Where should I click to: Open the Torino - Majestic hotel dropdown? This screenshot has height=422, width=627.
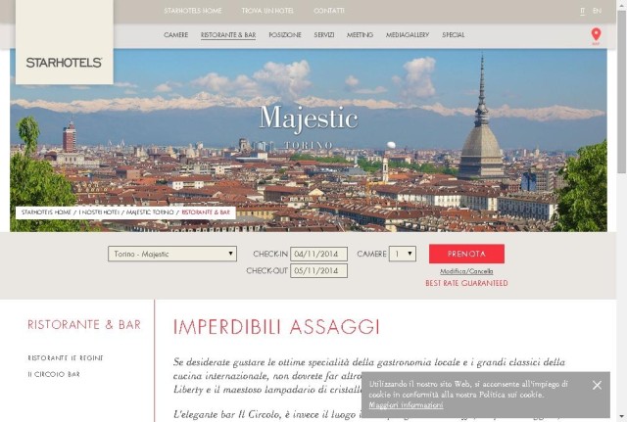tap(172, 254)
